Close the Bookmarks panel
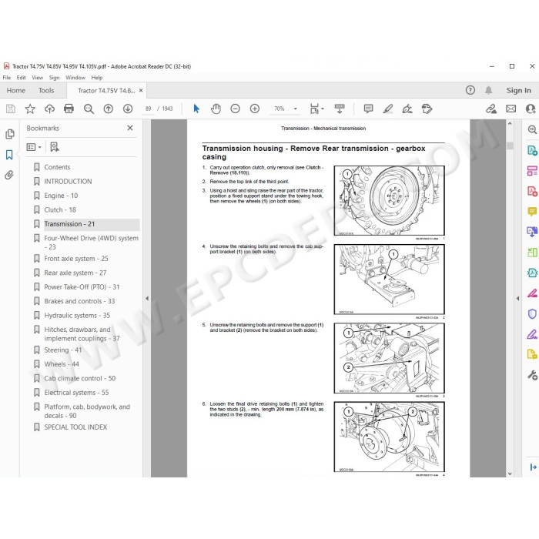Viewport: 539px width, 539px height. pos(130,128)
